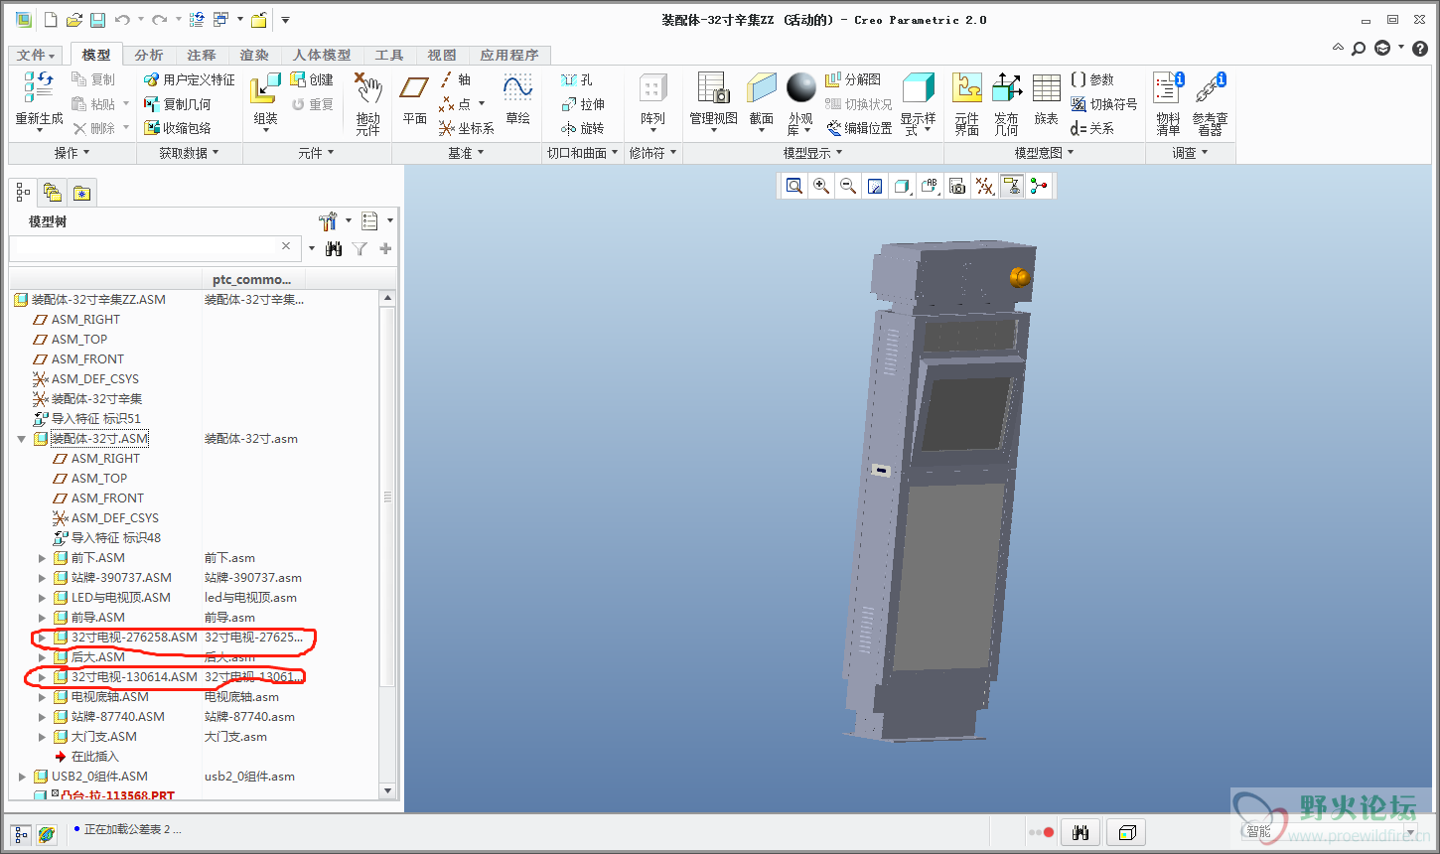
Task: Choose the 旋转 revolve tool
Action: point(583,128)
